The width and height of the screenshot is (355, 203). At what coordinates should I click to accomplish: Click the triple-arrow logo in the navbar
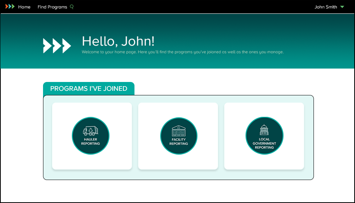[x=10, y=7]
